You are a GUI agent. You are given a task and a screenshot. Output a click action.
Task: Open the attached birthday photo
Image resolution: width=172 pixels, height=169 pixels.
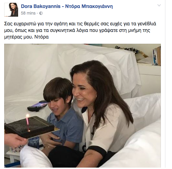tap(83, 105)
